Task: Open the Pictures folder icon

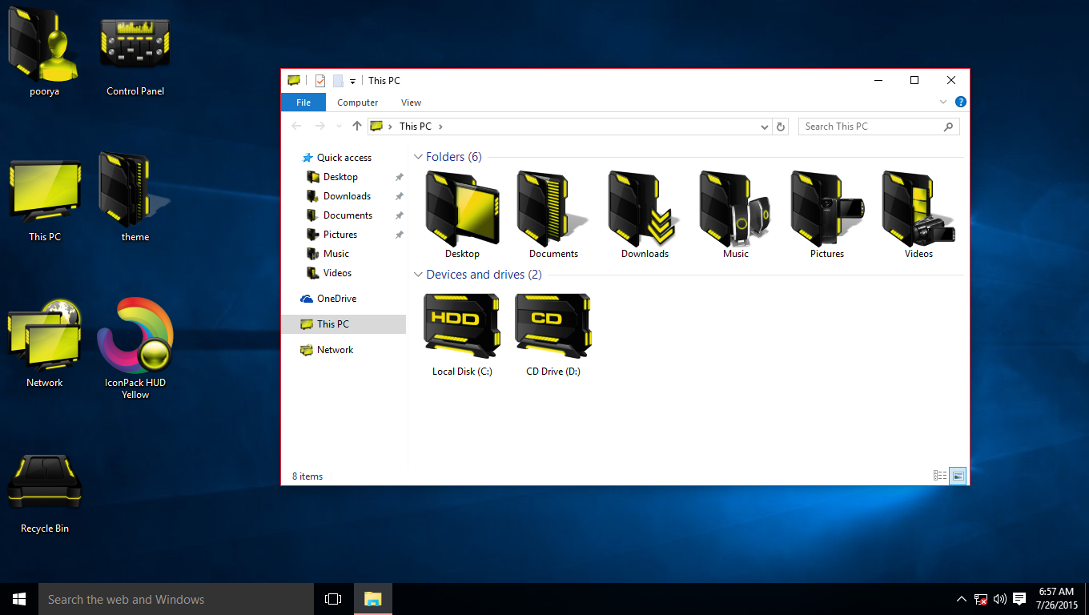Action: pyautogui.click(x=826, y=210)
